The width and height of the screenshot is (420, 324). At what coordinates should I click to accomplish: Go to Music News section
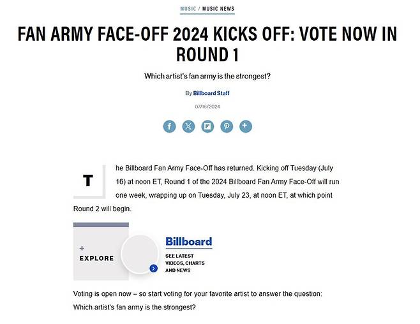(218, 9)
